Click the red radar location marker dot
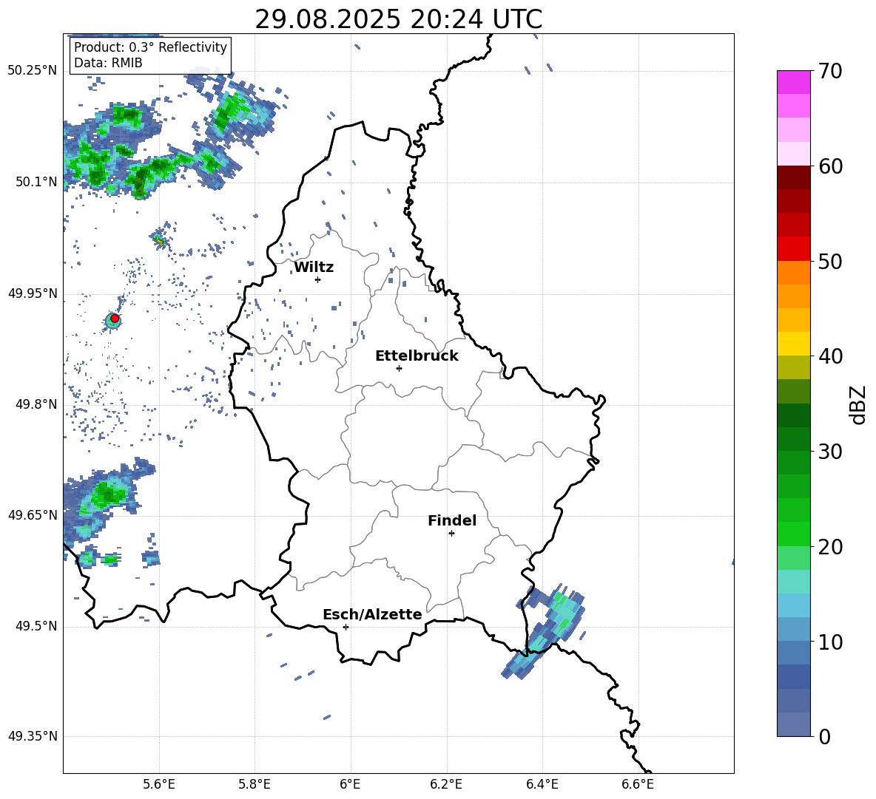876x799 pixels. [x=115, y=318]
